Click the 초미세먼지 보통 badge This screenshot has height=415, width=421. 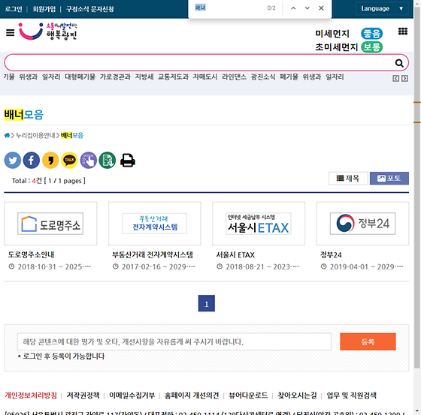(x=371, y=47)
